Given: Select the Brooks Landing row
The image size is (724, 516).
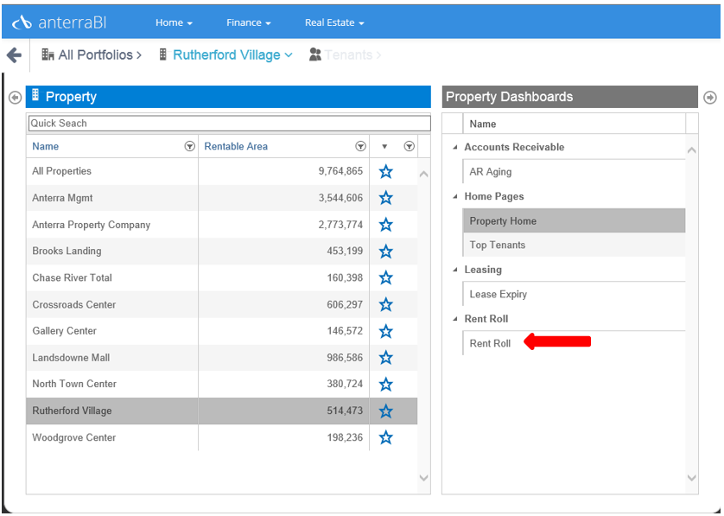Looking at the screenshot, I should [222, 252].
